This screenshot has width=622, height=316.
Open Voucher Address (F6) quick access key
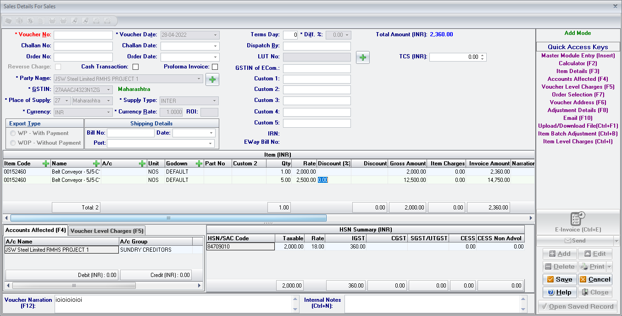click(x=578, y=102)
